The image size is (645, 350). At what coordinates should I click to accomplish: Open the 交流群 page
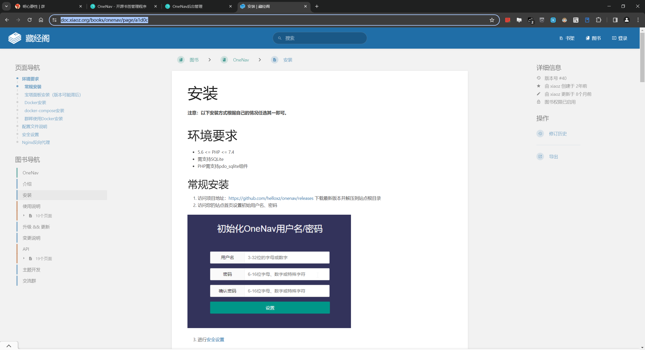[62, 281]
